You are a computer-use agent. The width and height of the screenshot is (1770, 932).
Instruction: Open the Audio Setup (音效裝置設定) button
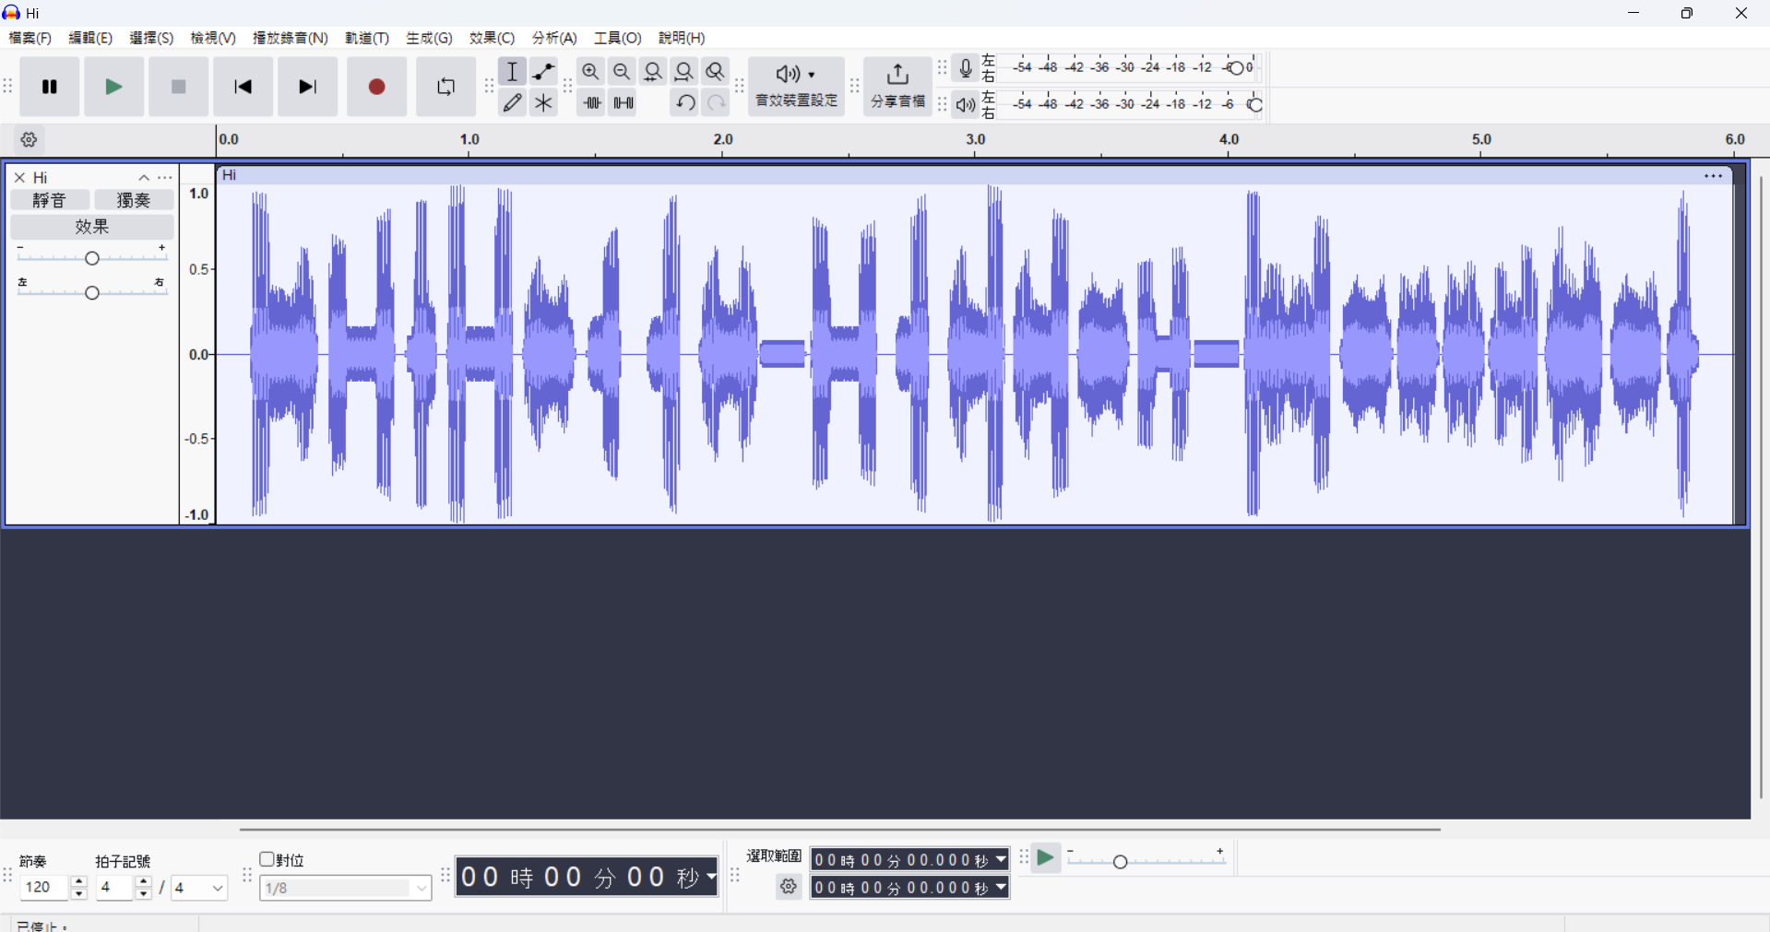pyautogui.click(x=797, y=87)
